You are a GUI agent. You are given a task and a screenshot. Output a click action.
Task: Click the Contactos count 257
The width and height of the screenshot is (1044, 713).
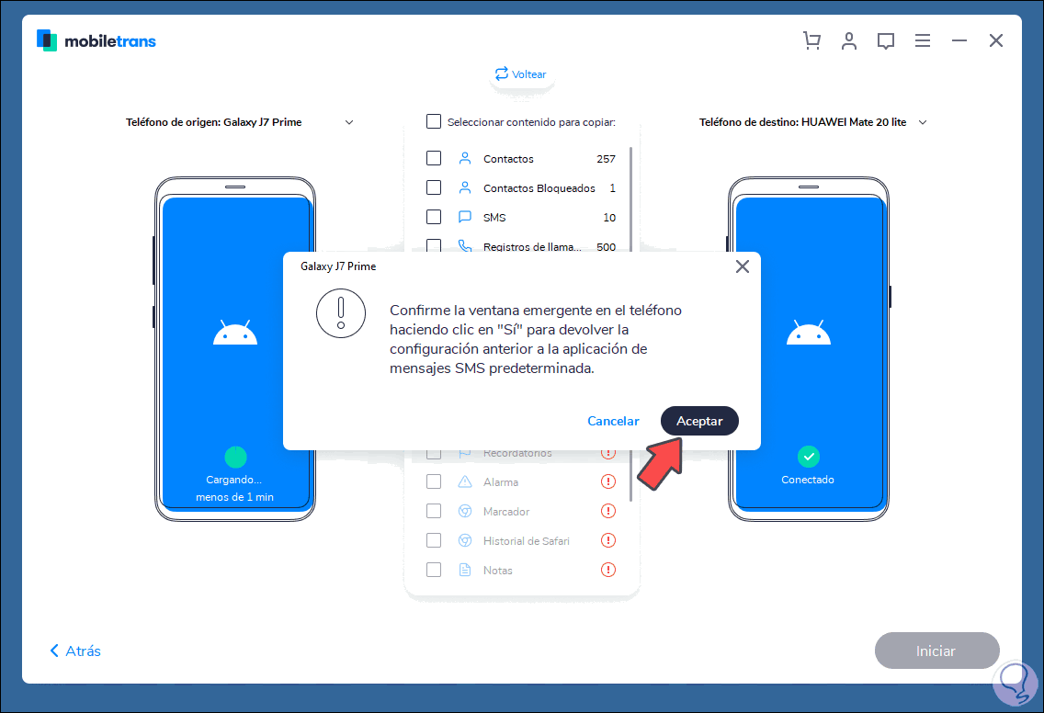[606, 158]
